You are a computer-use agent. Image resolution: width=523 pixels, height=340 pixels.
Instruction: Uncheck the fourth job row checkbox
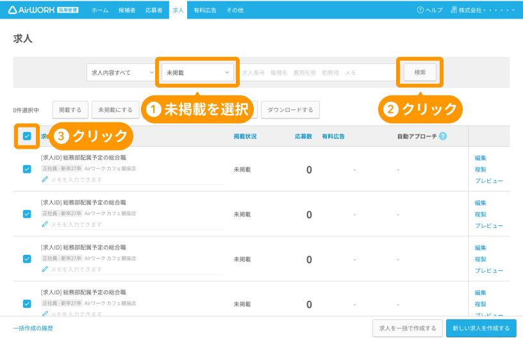tap(27, 304)
